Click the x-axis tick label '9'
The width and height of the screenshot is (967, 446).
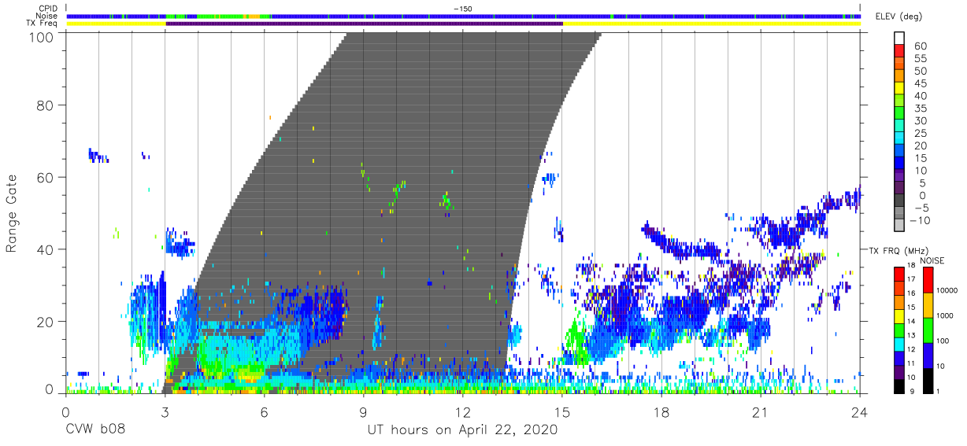click(x=364, y=412)
